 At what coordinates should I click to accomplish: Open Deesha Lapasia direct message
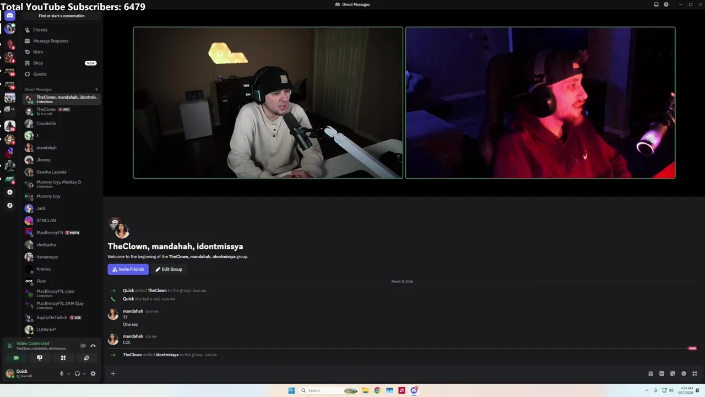[61, 172]
